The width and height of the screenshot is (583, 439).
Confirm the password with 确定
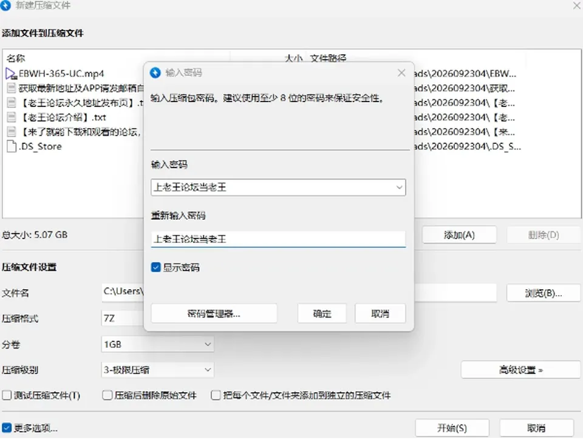tap(322, 314)
